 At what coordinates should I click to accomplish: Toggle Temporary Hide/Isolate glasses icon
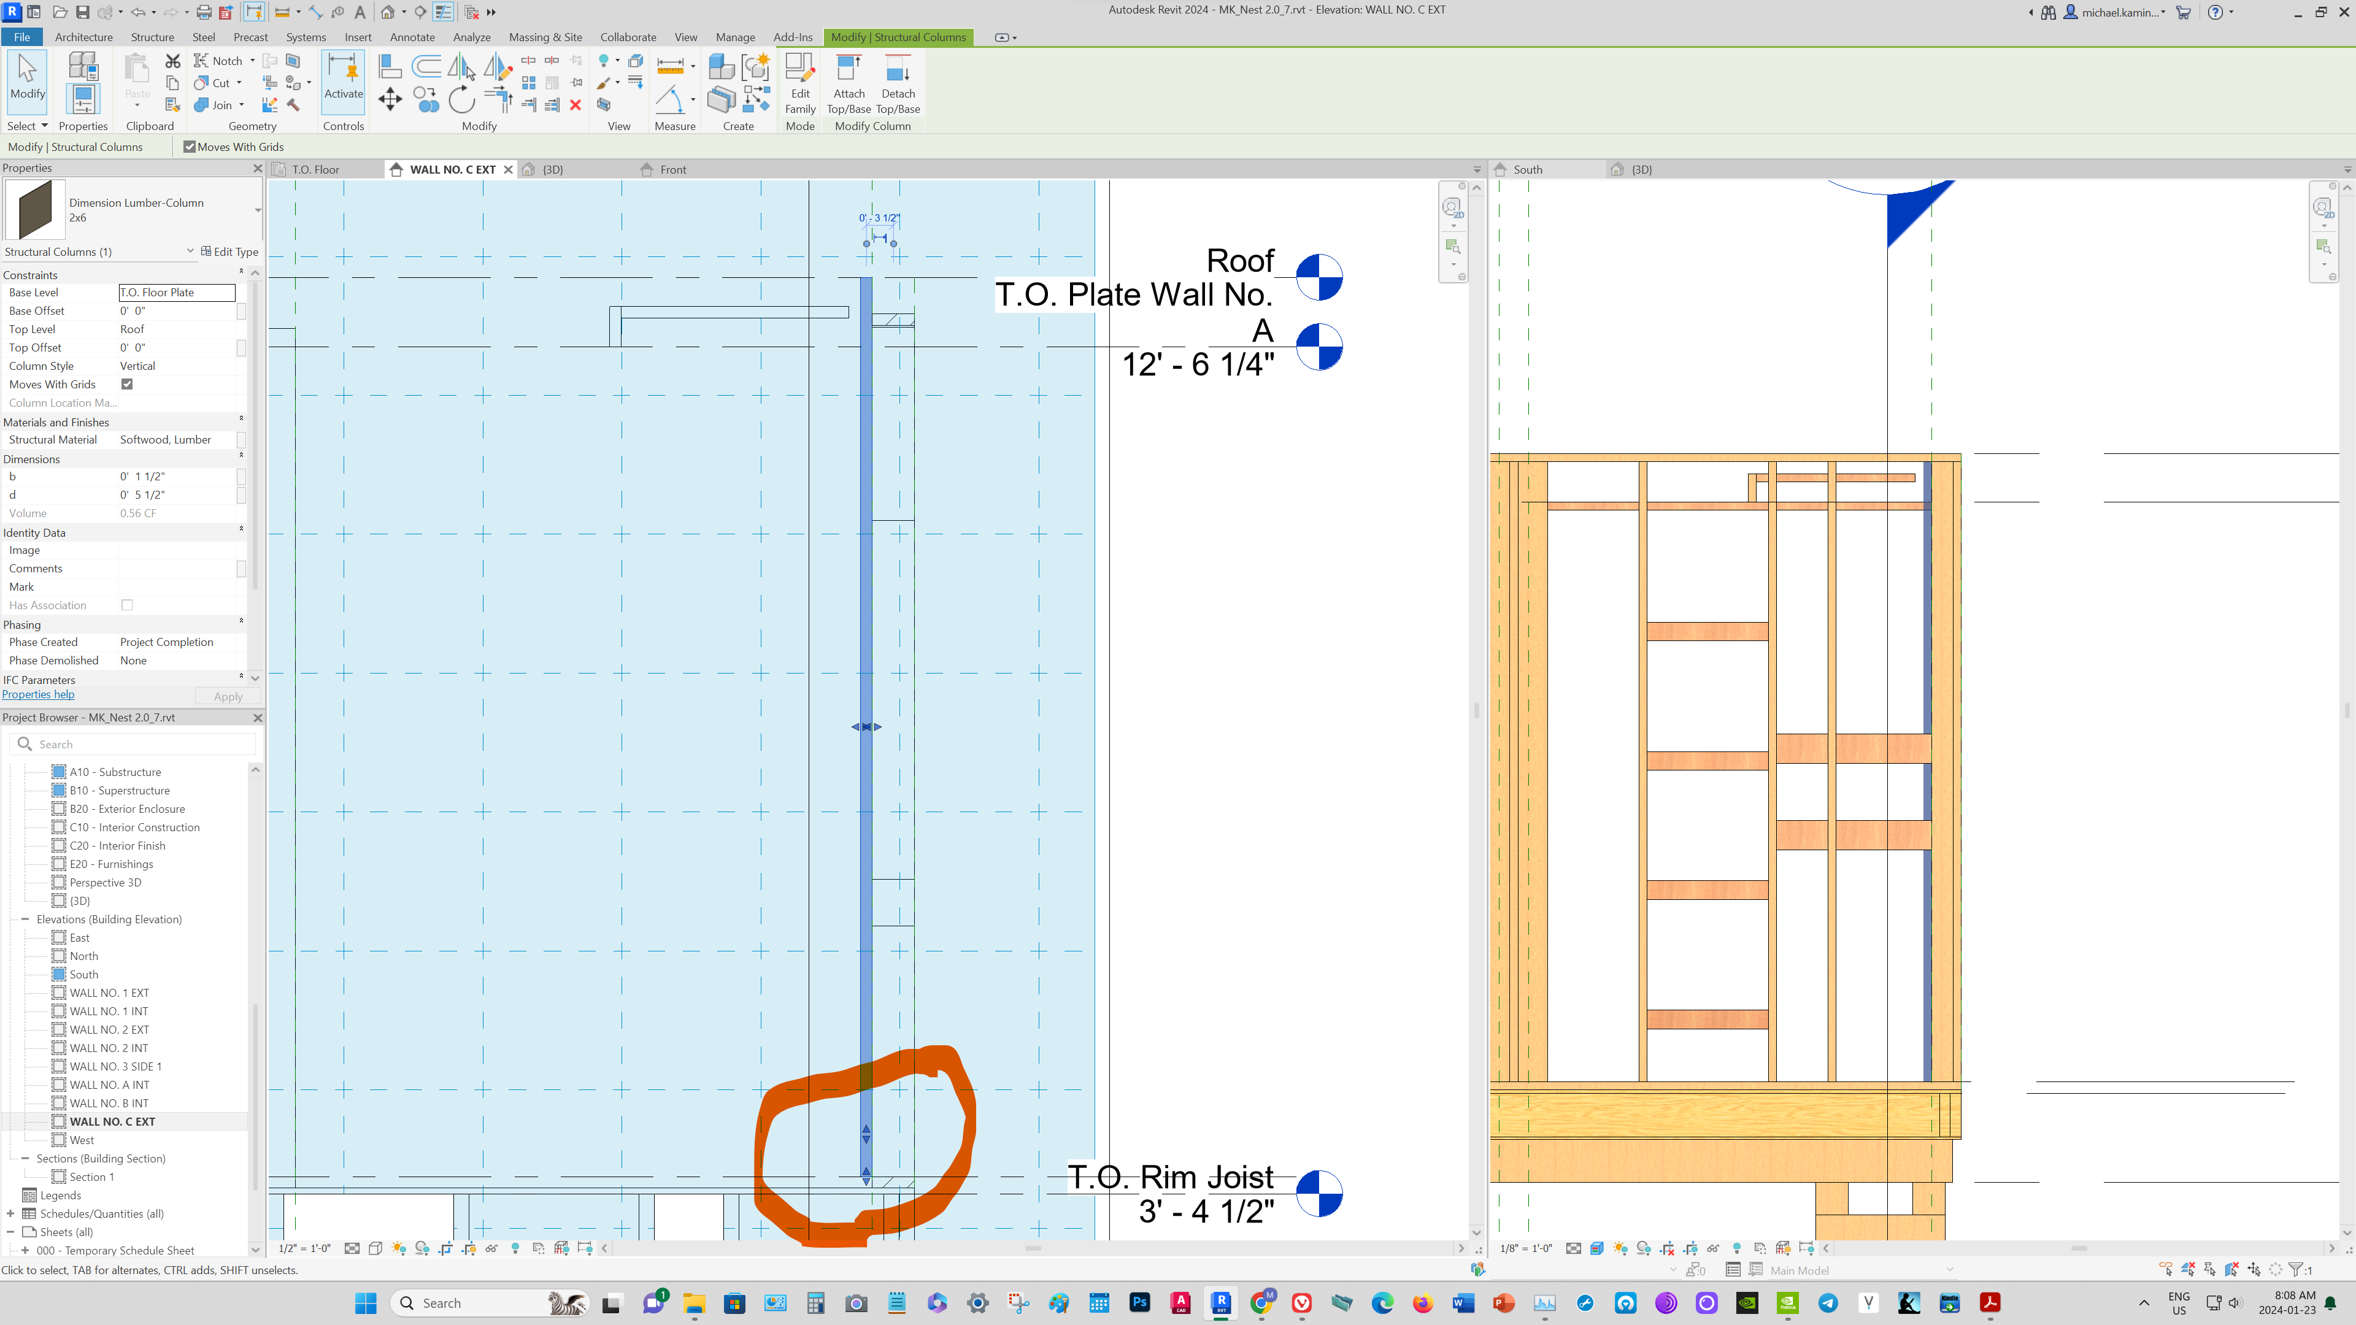click(491, 1249)
